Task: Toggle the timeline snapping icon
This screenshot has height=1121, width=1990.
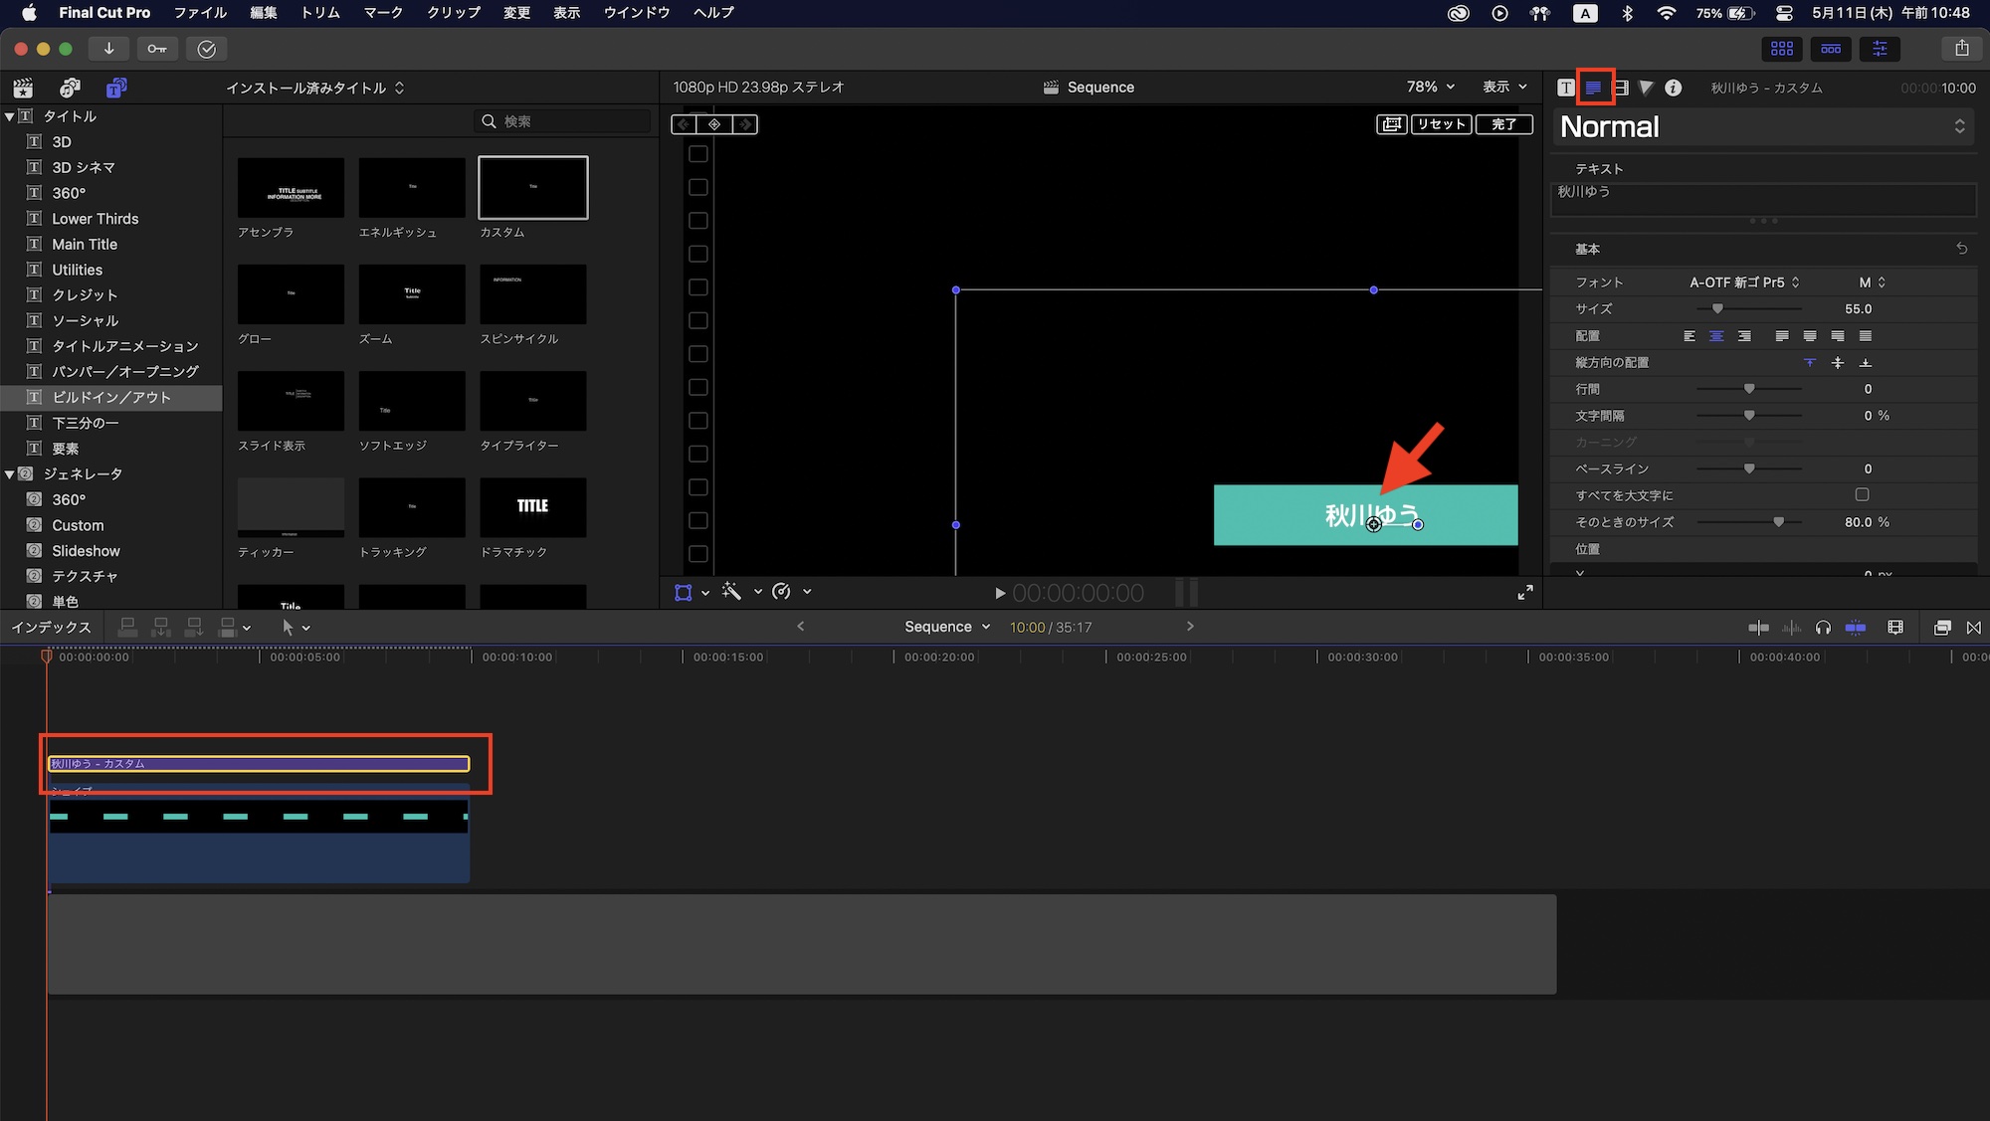Action: point(1856,628)
